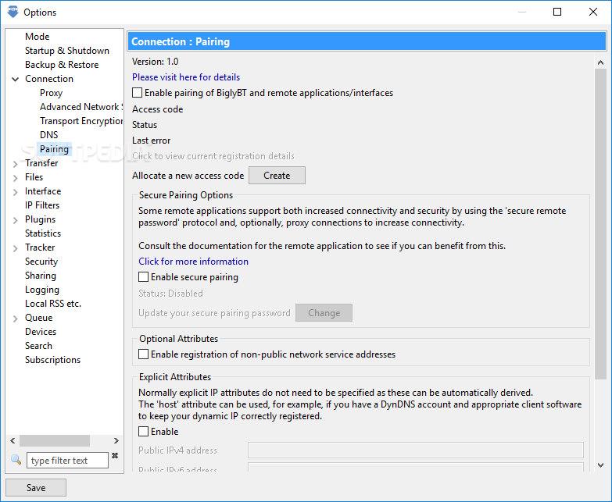Image resolution: width=612 pixels, height=502 pixels.
Task: Open the Devices options page
Action: (x=41, y=332)
